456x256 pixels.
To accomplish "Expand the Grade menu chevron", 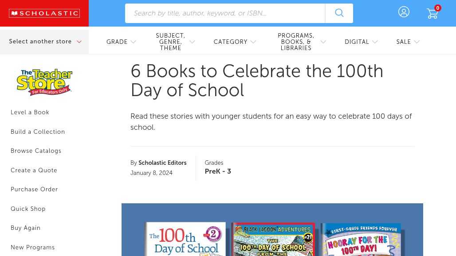I will pos(133,42).
